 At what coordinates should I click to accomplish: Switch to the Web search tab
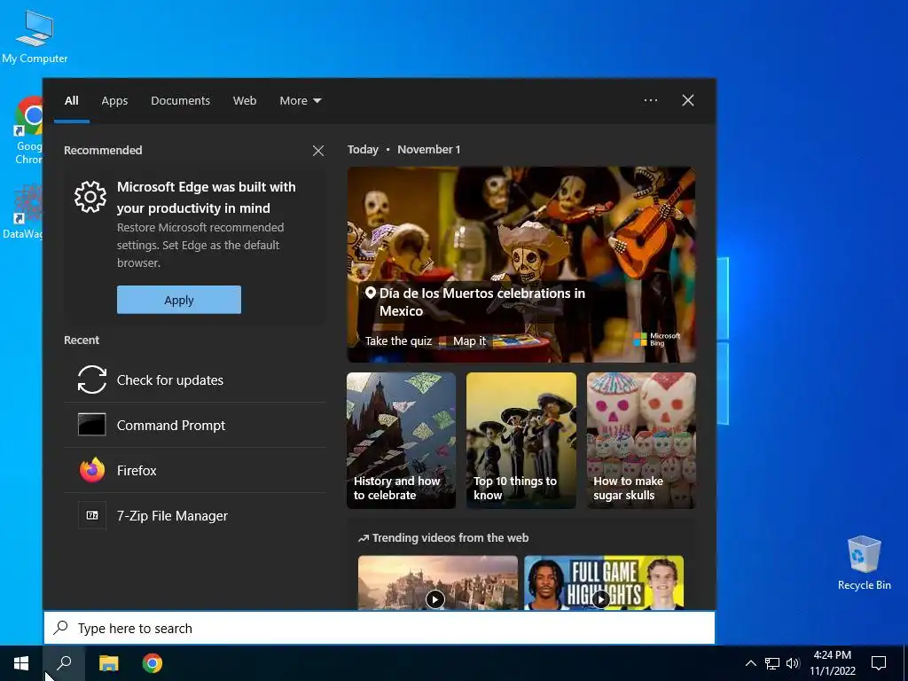click(245, 101)
